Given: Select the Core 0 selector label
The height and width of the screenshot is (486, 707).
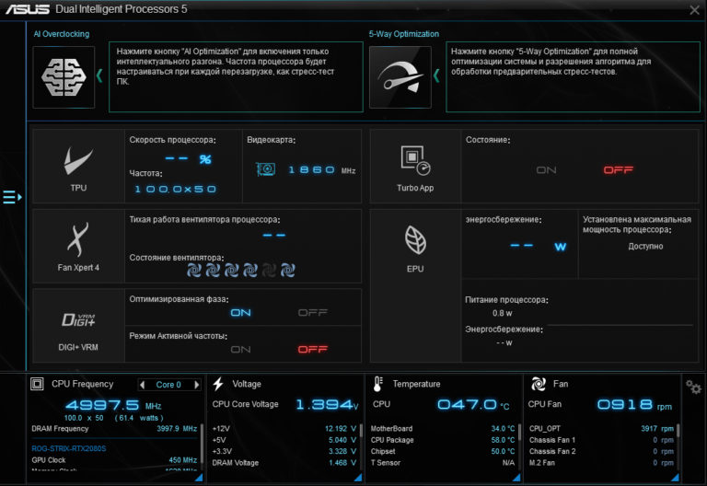Looking at the screenshot, I should tap(168, 385).
